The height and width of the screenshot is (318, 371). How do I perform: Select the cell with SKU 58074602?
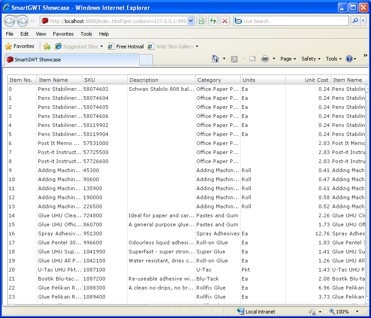105,89
